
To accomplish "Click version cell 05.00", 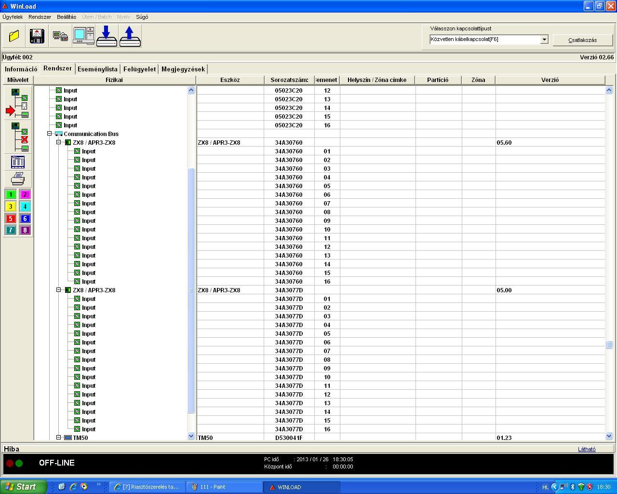I will pyautogui.click(x=550, y=290).
